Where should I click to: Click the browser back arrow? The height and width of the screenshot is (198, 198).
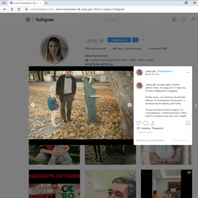(x=5, y=9)
